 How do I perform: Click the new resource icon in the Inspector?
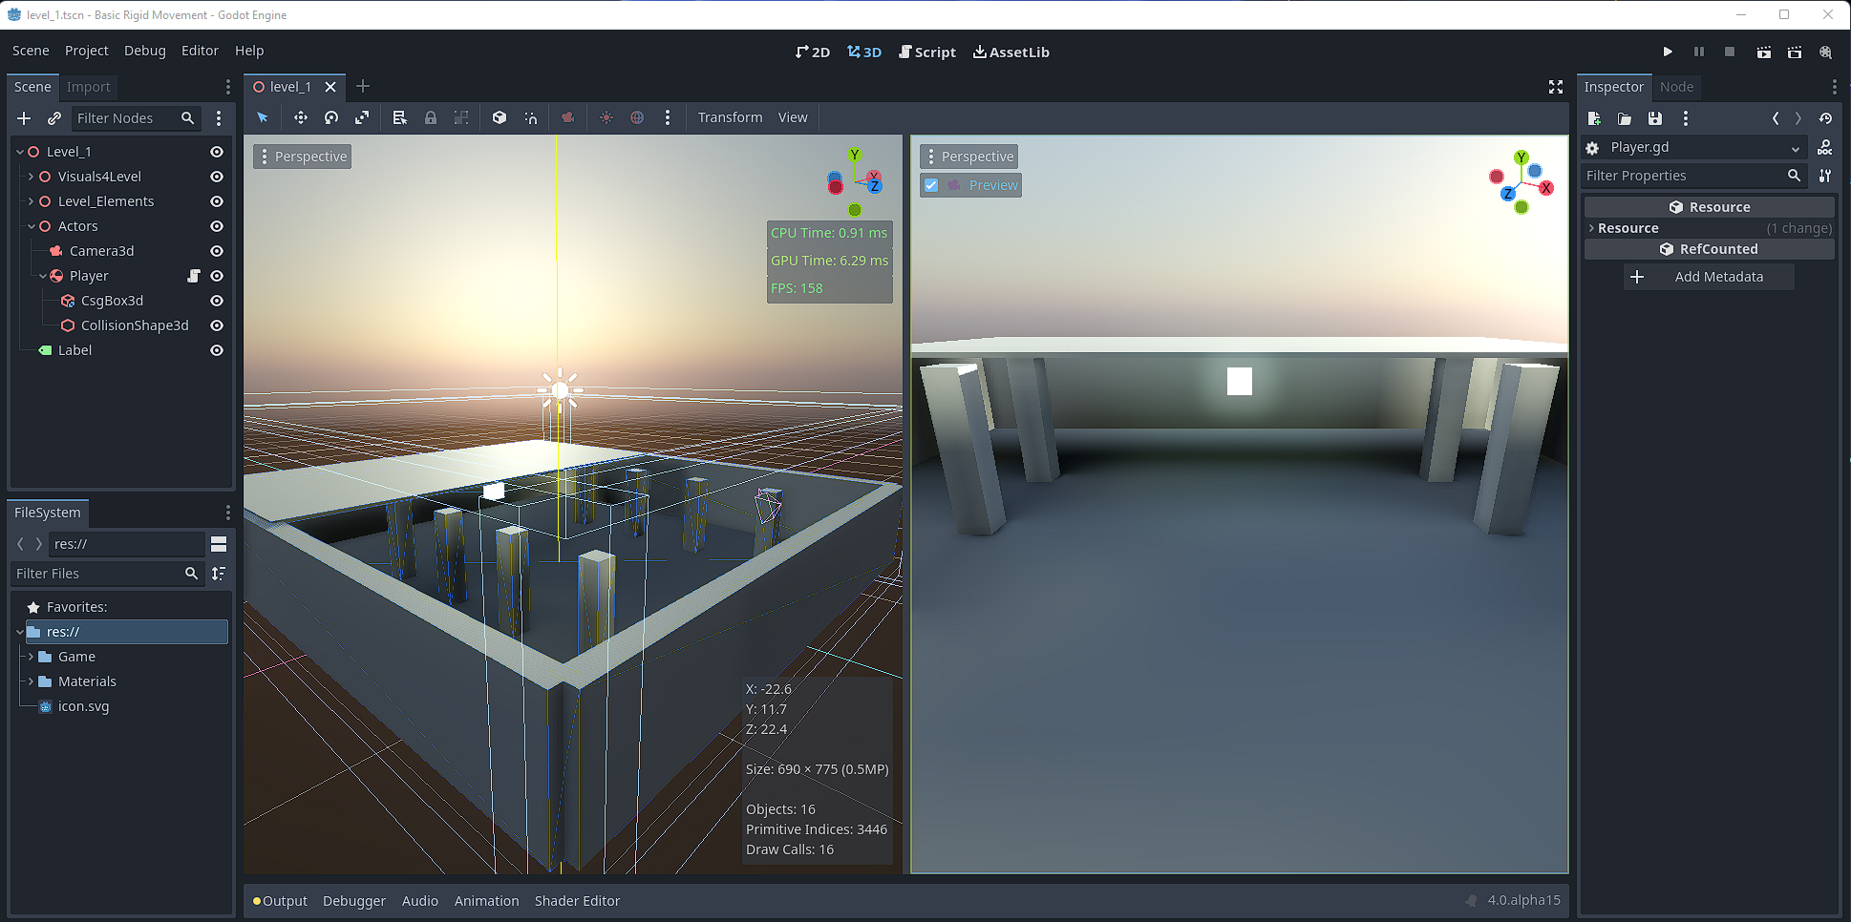click(1593, 118)
